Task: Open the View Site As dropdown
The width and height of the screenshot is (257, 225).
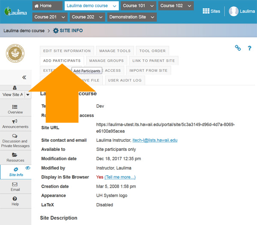Action: click(x=28, y=94)
